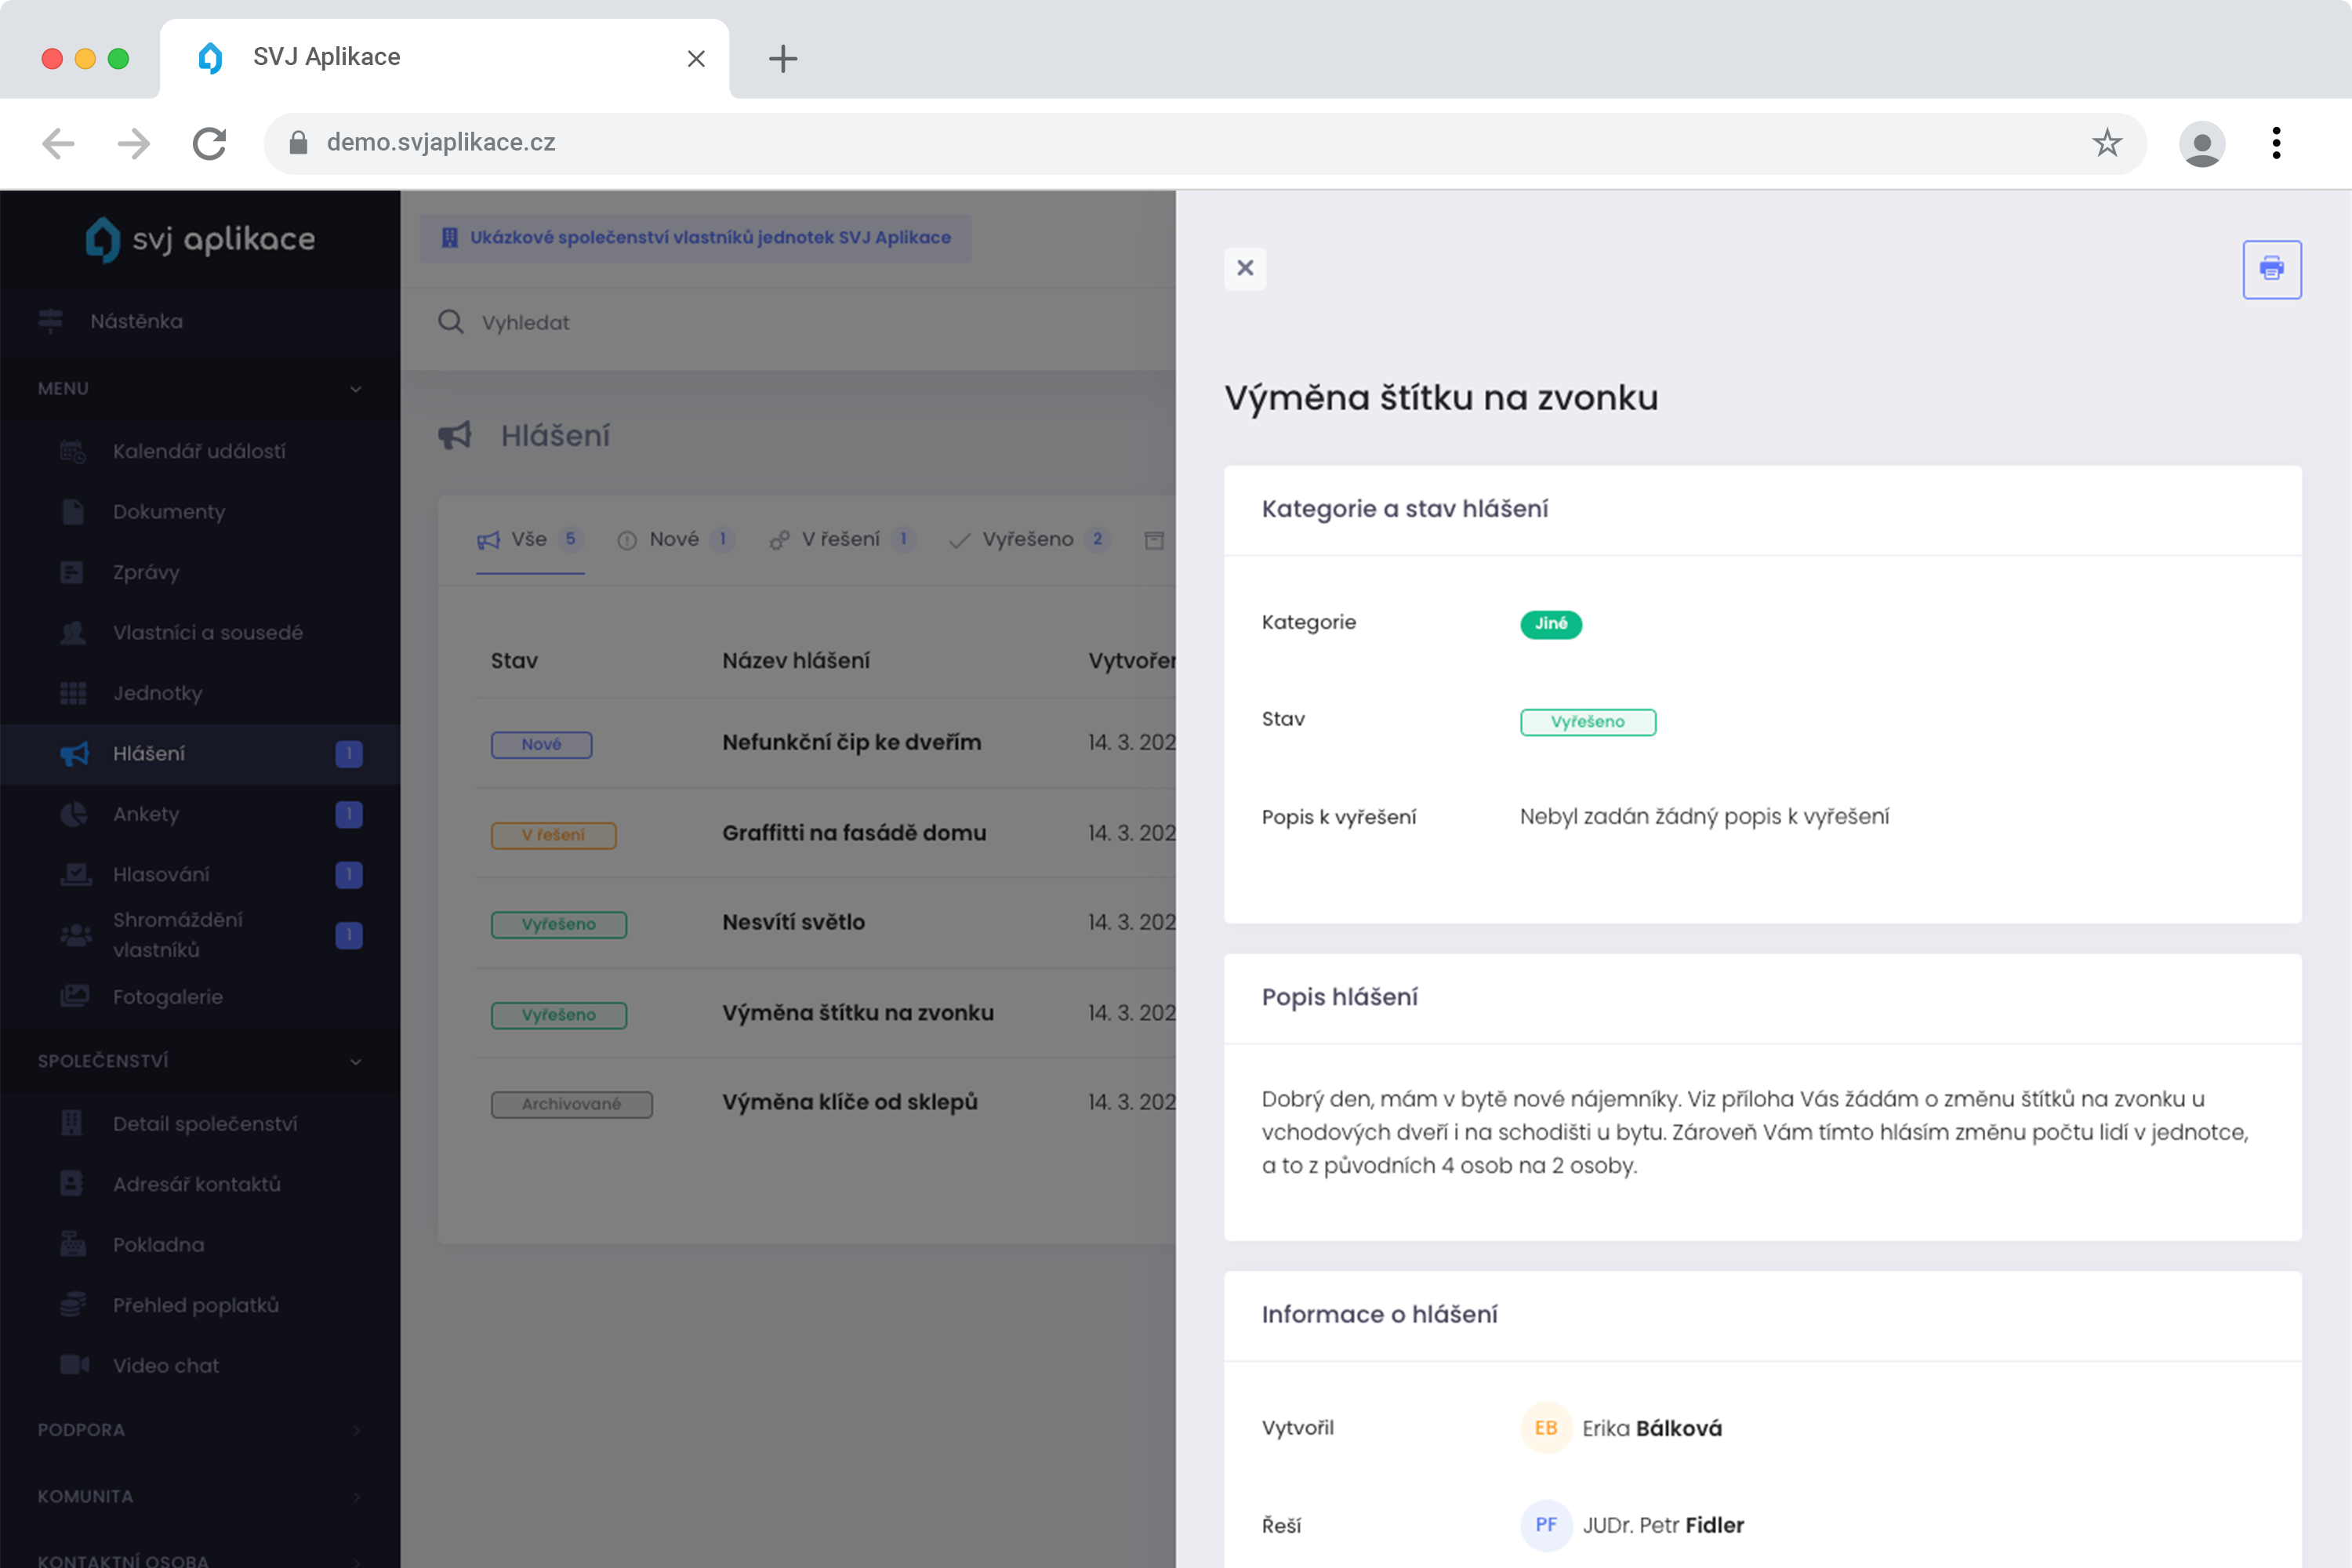Click the Ukázkové společenství vlastníků button
This screenshot has width=2352, height=1568.
pos(696,238)
